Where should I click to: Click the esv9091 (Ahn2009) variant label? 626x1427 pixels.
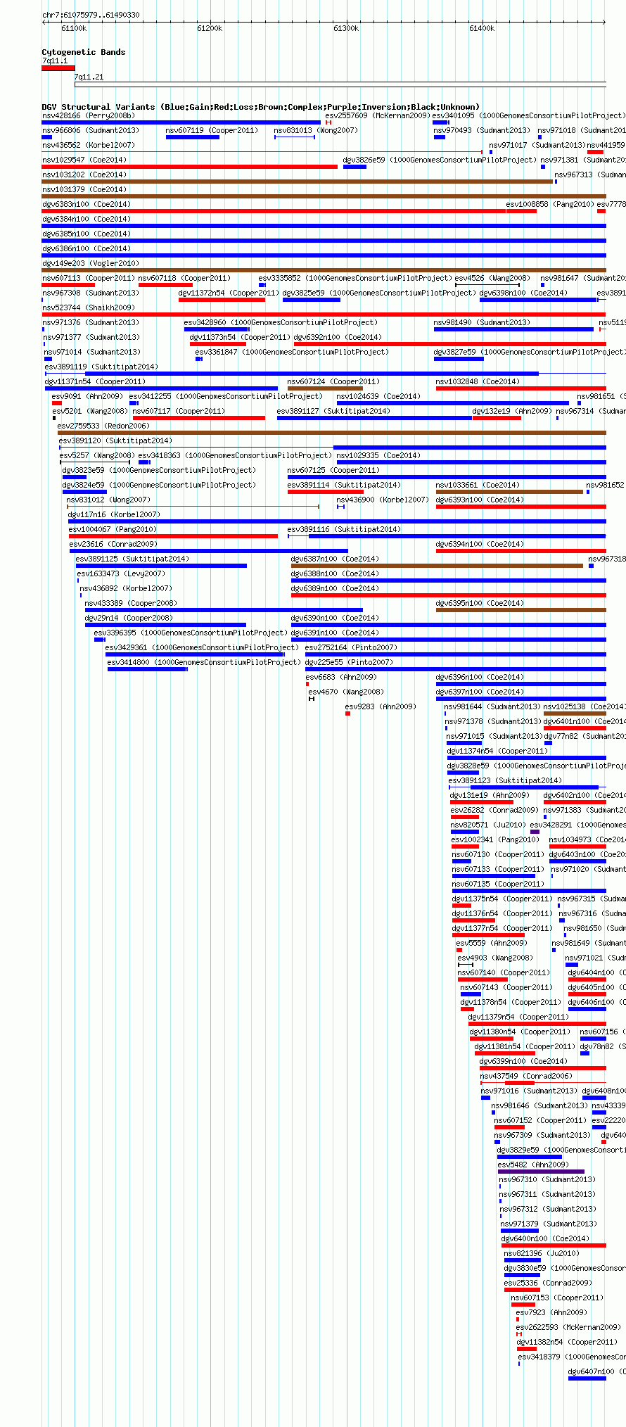[87, 396]
